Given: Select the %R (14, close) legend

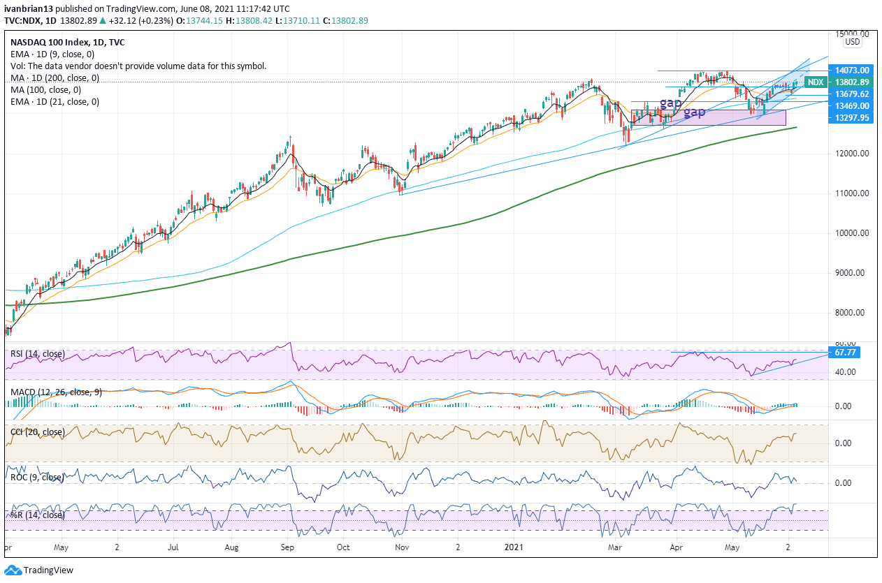Looking at the screenshot, I should [36, 515].
